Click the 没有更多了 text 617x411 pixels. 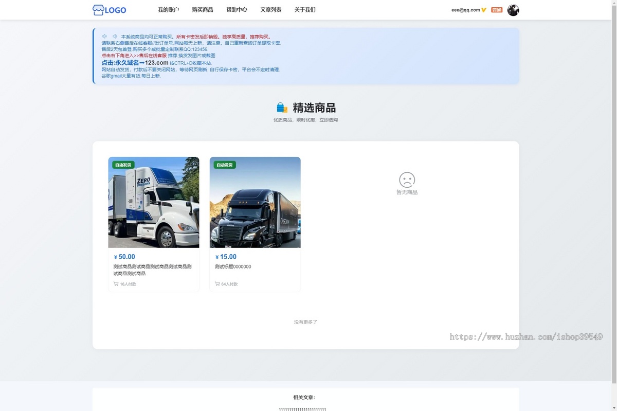pos(305,322)
